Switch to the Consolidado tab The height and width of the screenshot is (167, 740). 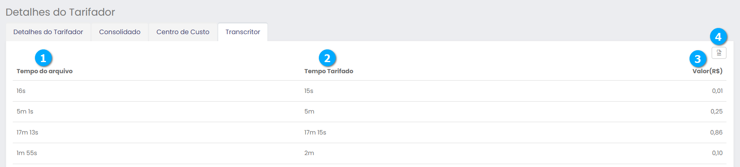[x=120, y=32]
